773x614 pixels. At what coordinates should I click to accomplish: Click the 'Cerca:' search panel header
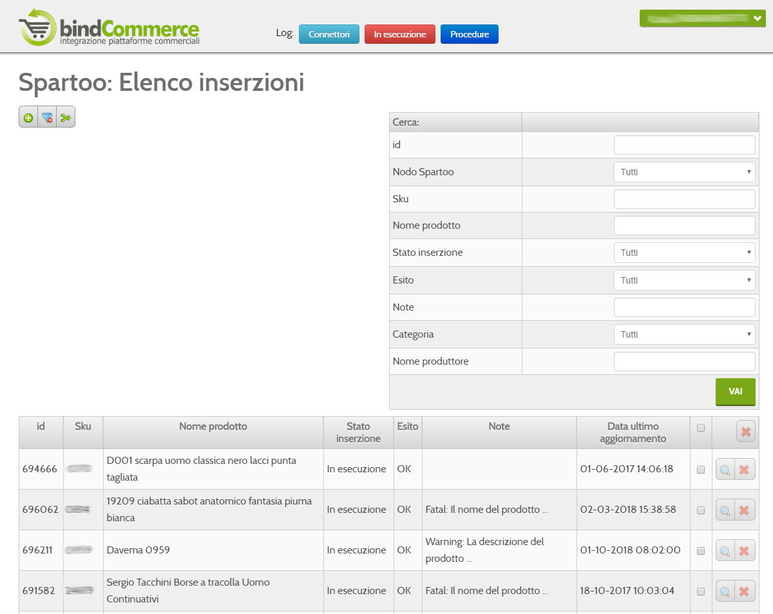[406, 122]
